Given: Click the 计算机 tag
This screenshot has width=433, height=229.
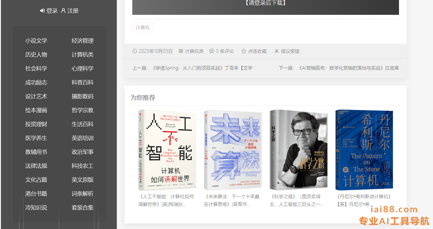Looking at the screenshot, I should point(142,28).
